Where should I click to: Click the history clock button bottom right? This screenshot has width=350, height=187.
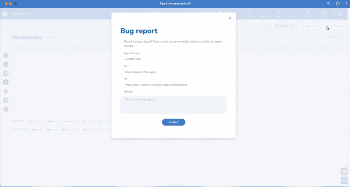[x=345, y=181]
